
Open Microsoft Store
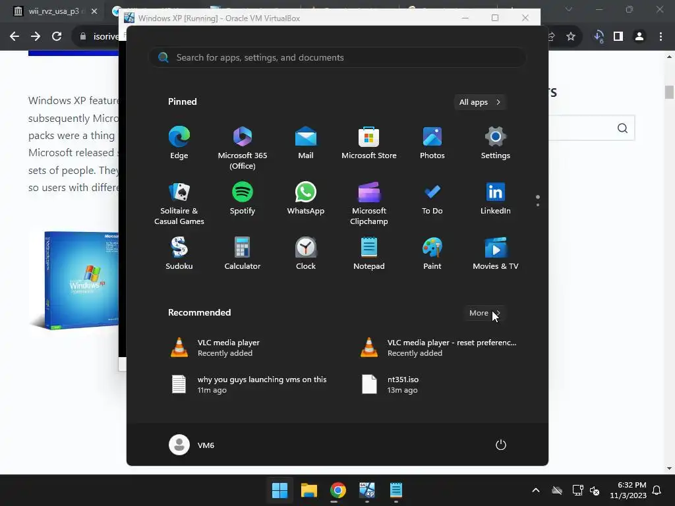369,143
